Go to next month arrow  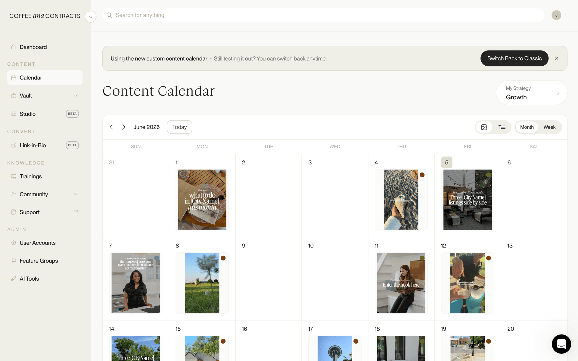tap(124, 127)
